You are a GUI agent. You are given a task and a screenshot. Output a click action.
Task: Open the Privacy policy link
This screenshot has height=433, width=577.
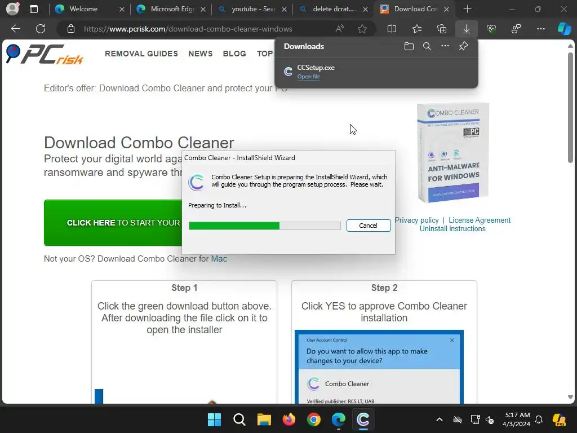[x=416, y=220]
